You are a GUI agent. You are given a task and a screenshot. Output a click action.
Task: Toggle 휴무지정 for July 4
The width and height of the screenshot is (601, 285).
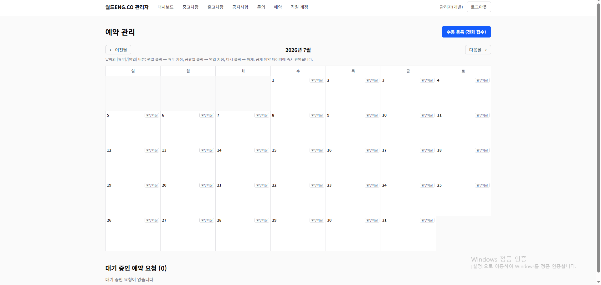482,80
